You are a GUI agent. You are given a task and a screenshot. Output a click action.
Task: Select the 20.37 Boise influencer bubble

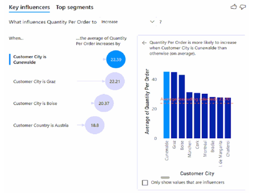tap(104, 104)
